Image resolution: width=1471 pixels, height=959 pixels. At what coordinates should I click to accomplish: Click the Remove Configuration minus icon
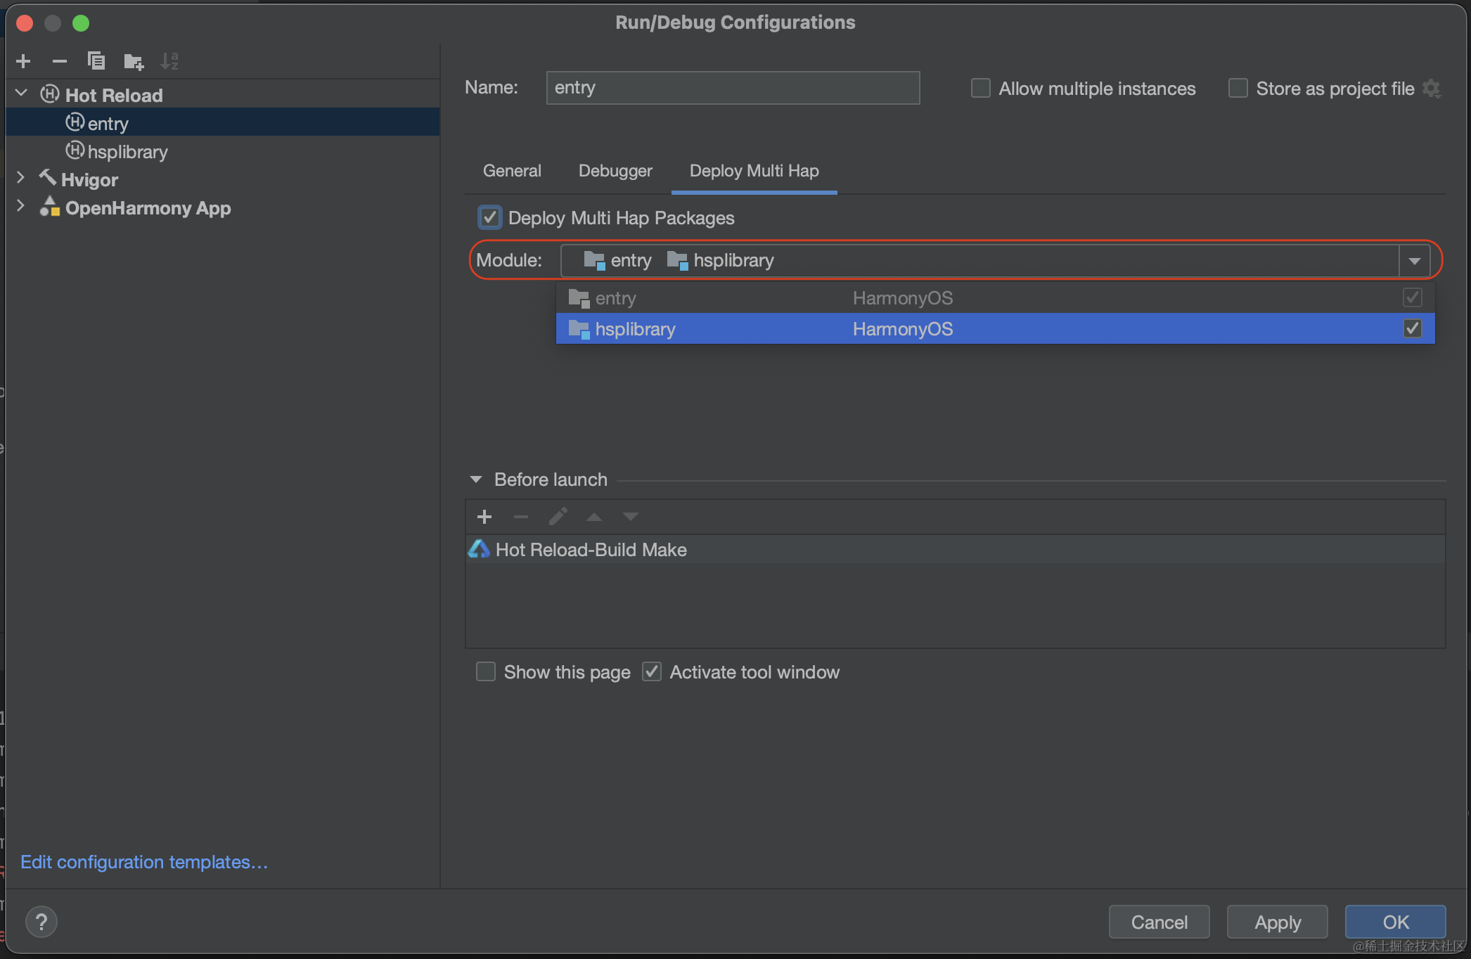(60, 61)
